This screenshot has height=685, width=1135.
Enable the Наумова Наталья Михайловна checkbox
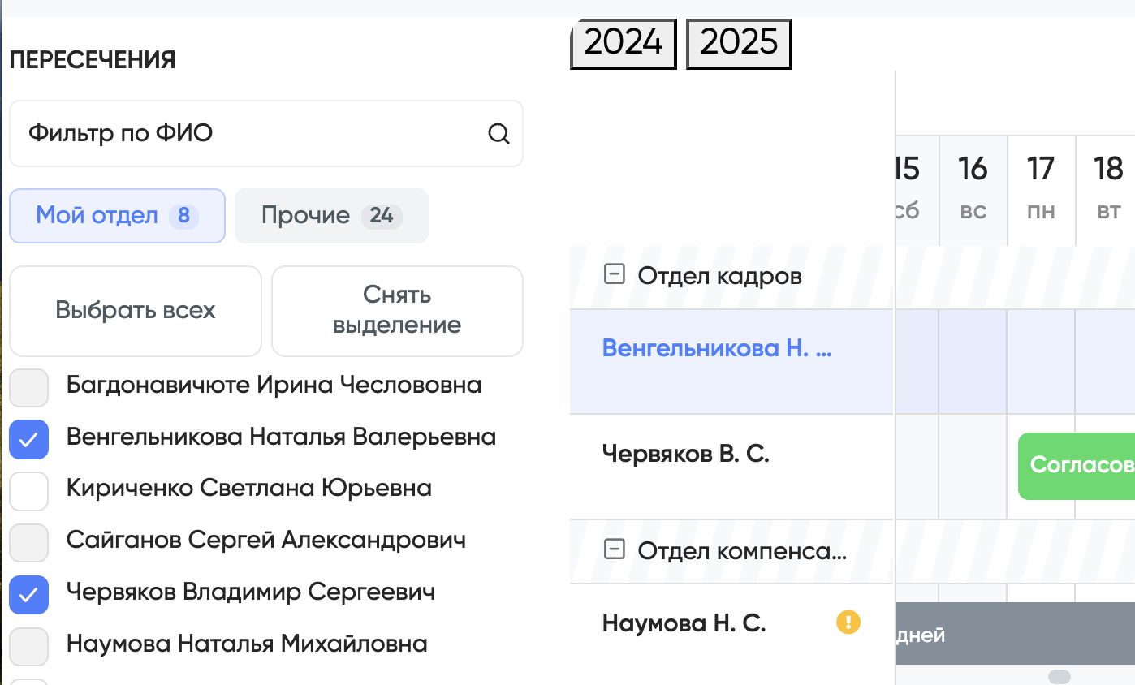coord(29,646)
